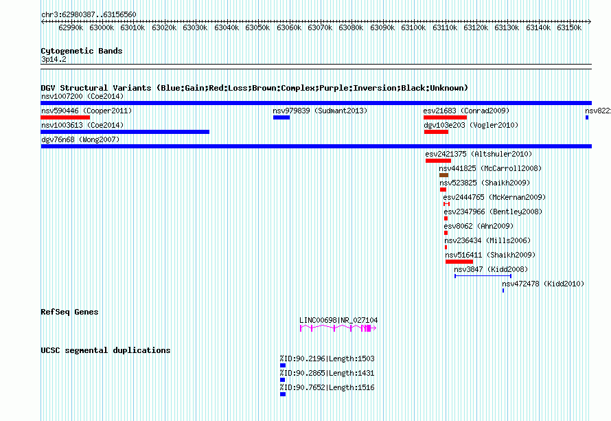Open esv8062 (Ahn2009) variant label

tap(479, 226)
